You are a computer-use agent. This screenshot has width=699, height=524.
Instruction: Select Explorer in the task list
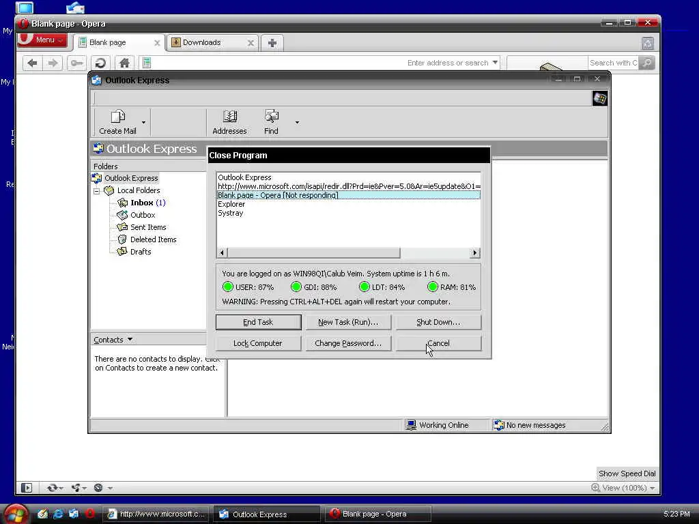tap(349, 204)
